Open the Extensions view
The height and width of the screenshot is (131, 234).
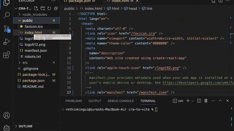[x=7, y=55]
